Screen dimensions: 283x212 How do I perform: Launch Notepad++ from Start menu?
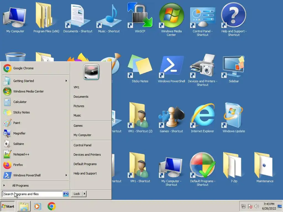36,154
